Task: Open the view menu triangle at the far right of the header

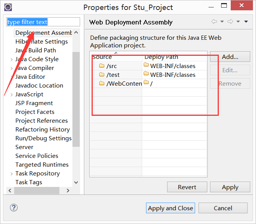Action: point(246,21)
